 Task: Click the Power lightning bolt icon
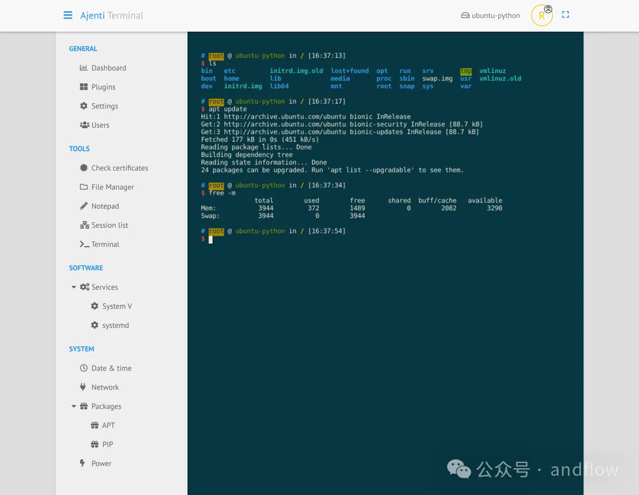[82, 464]
